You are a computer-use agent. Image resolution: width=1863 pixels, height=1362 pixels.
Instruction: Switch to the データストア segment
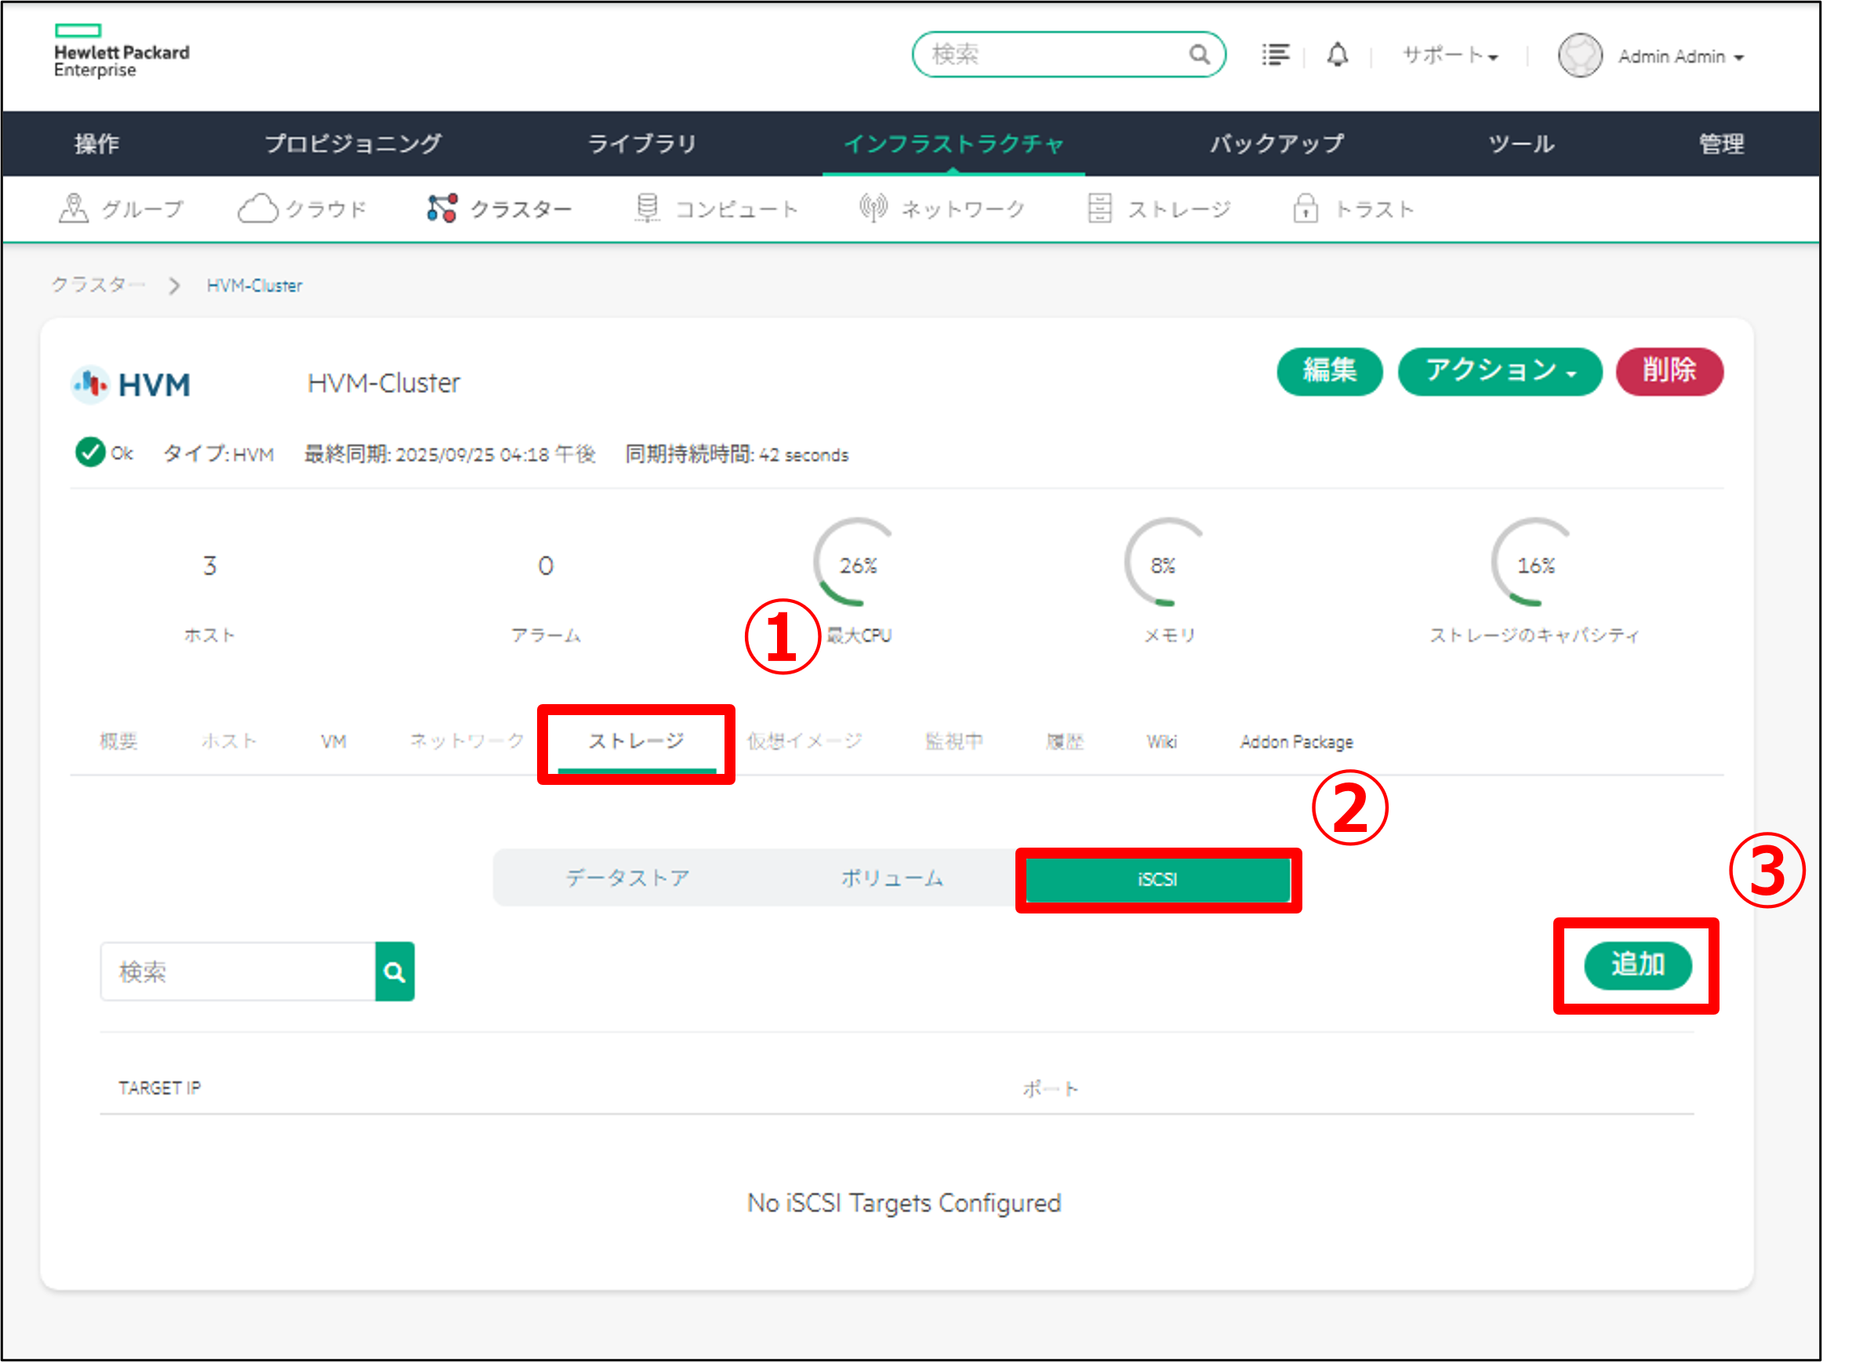(627, 878)
